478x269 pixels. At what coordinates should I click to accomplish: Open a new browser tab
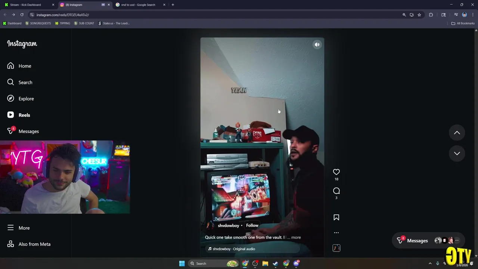click(x=173, y=5)
